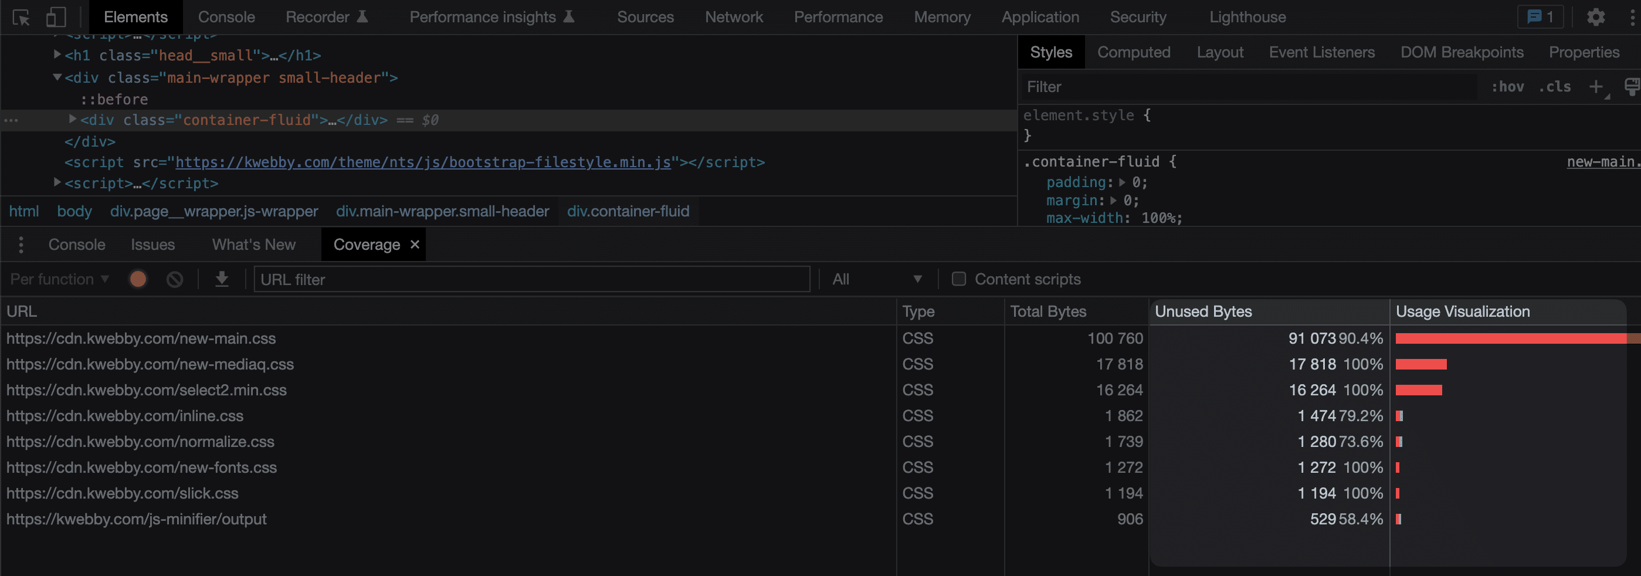Image resolution: width=1641 pixels, height=576 pixels.
Task: Select the js-minifier/output coverage row
Action: [x=820, y=519]
